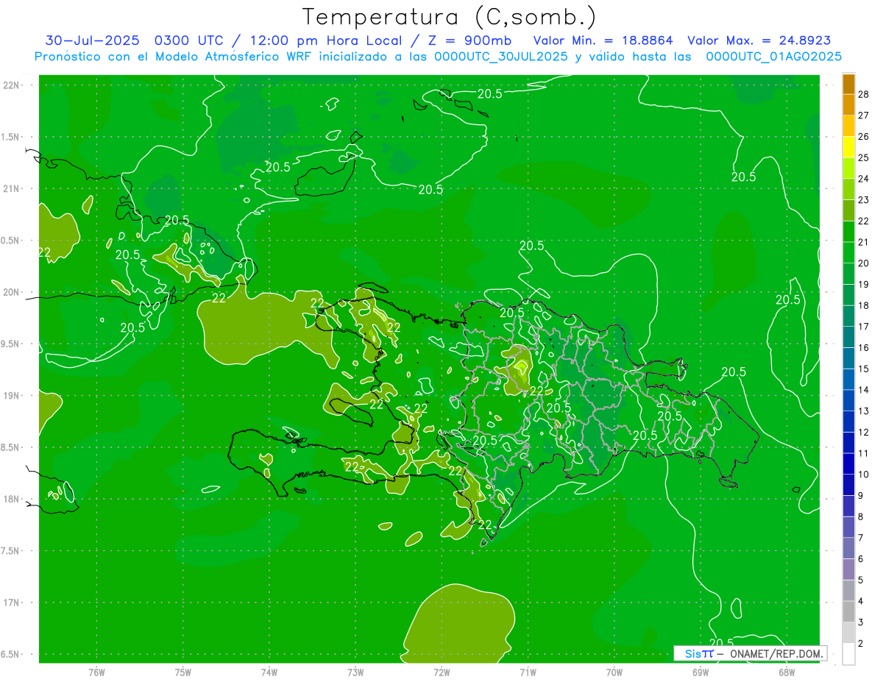The width and height of the screenshot is (883, 682).
Task: Click the '69W' longitude axis label
Action: (701, 672)
